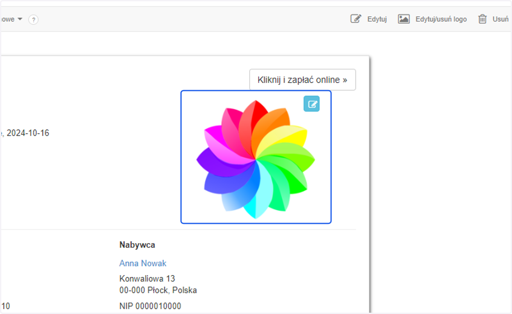Open the dropdown arrow left of help icon
Screen dimensions: 512x314
[20, 19]
